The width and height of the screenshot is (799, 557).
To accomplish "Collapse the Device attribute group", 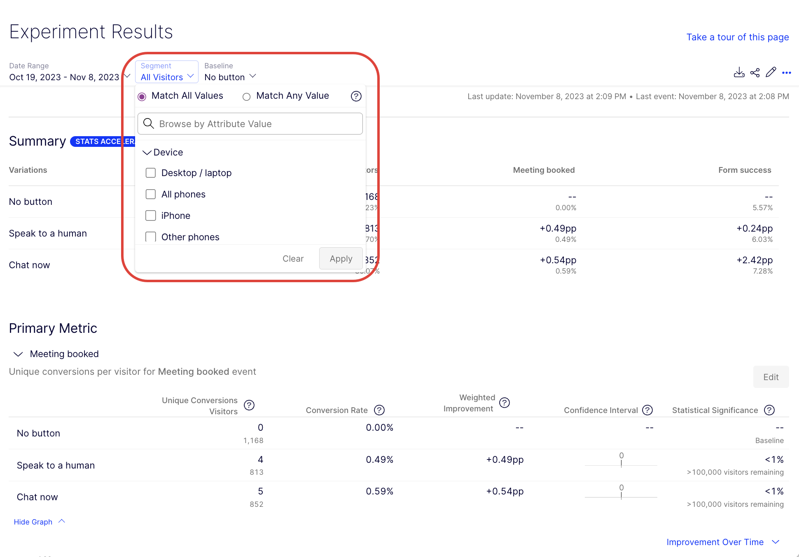I will (147, 153).
